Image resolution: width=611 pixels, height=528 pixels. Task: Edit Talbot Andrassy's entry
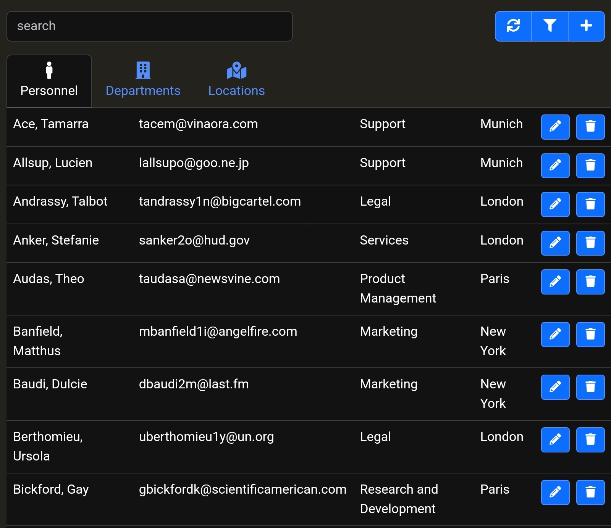click(x=555, y=204)
